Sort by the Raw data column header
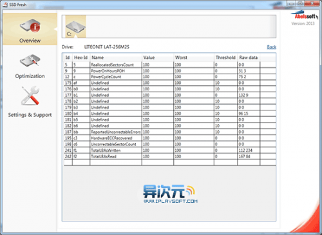 pyautogui.click(x=249, y=57)
